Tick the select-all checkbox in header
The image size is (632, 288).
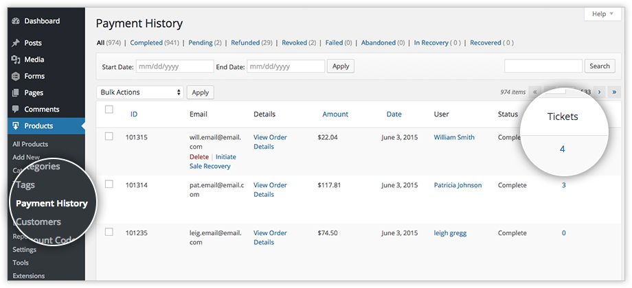click(109, 110)
